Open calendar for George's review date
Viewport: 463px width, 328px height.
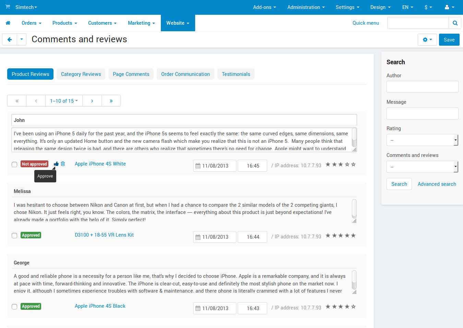tap(198, 308)
